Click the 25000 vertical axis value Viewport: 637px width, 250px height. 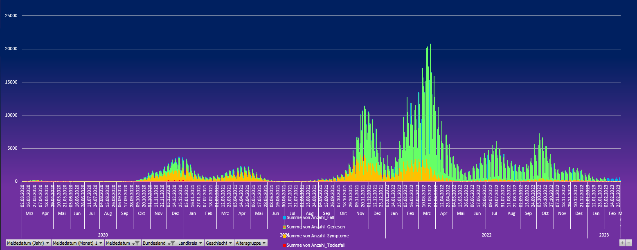pyautogui.click(x=11, y=16)
